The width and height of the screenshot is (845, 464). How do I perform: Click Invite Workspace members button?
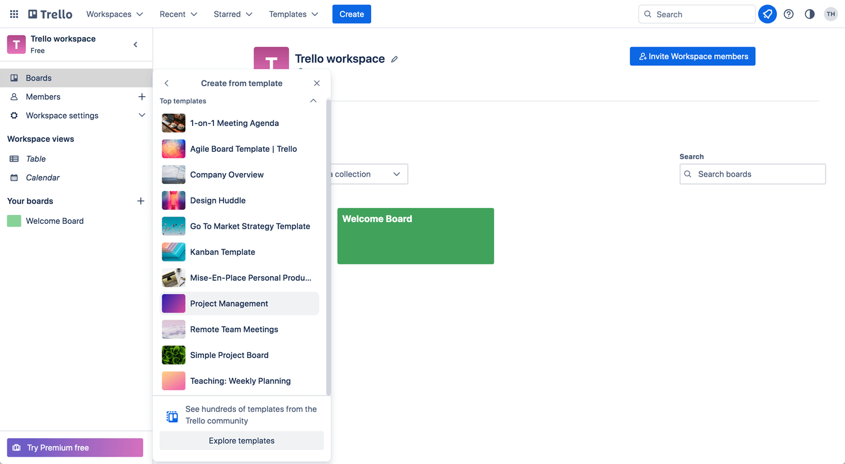pos(692,56)
